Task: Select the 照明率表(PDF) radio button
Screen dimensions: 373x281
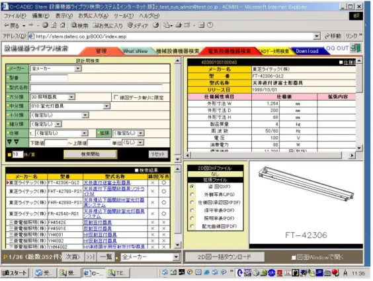Action: click(x=192, y=218)
